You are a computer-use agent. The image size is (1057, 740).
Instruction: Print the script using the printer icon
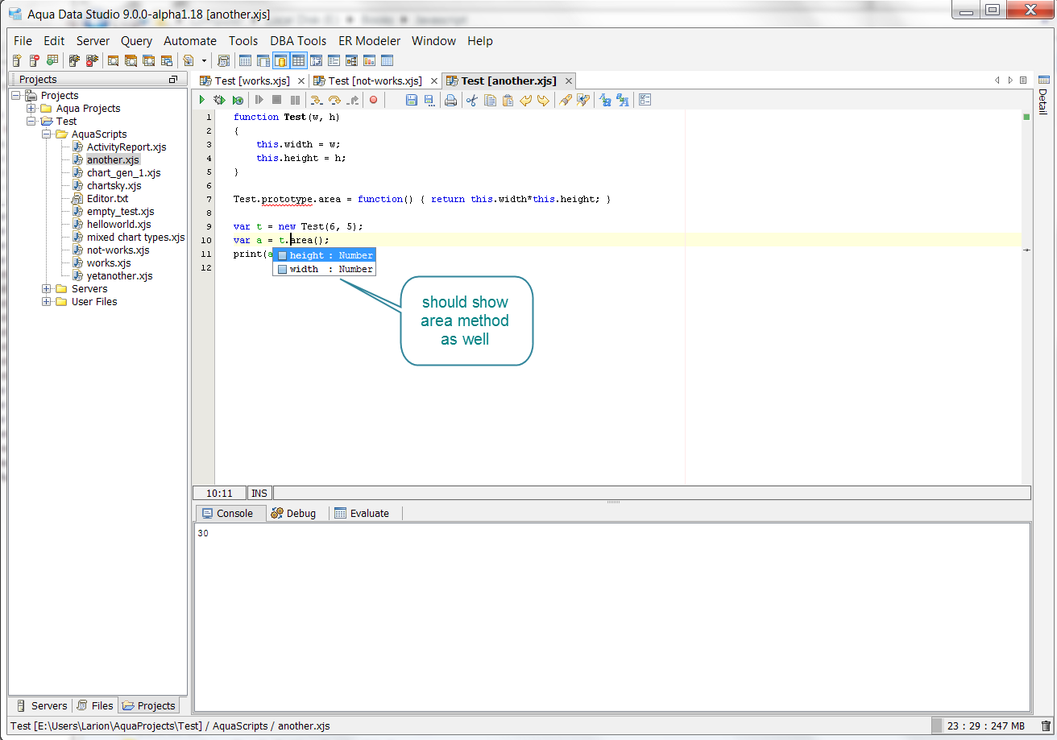coord(451,100)
